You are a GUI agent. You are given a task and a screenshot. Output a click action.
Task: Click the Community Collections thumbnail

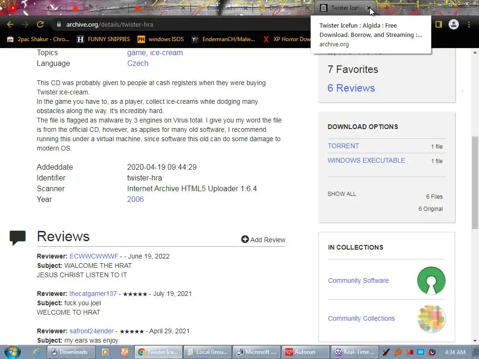tap(431, 319)
